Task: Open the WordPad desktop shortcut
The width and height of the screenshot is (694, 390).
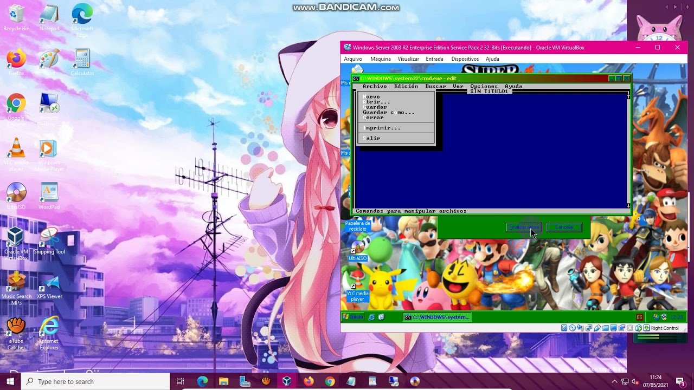Action: click(x=49, y=196)
